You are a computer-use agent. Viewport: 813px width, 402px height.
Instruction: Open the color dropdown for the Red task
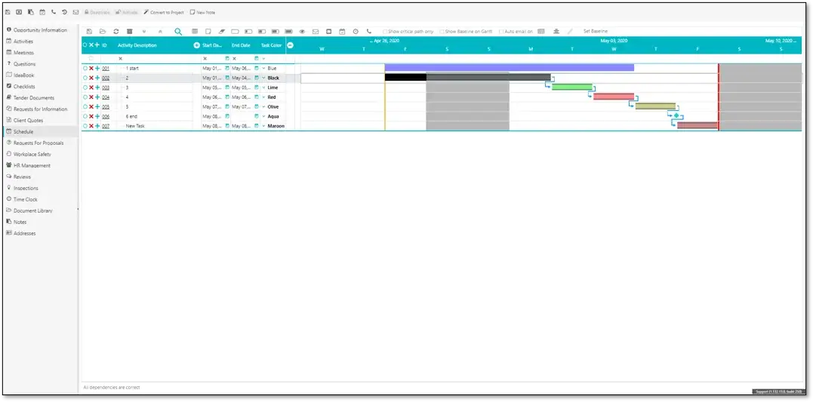pos(263,97)
